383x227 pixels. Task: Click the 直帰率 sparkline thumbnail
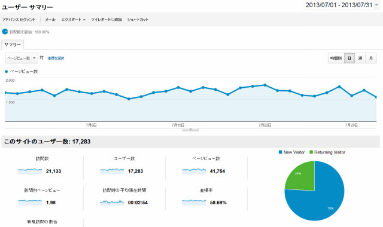click(194, 203)
